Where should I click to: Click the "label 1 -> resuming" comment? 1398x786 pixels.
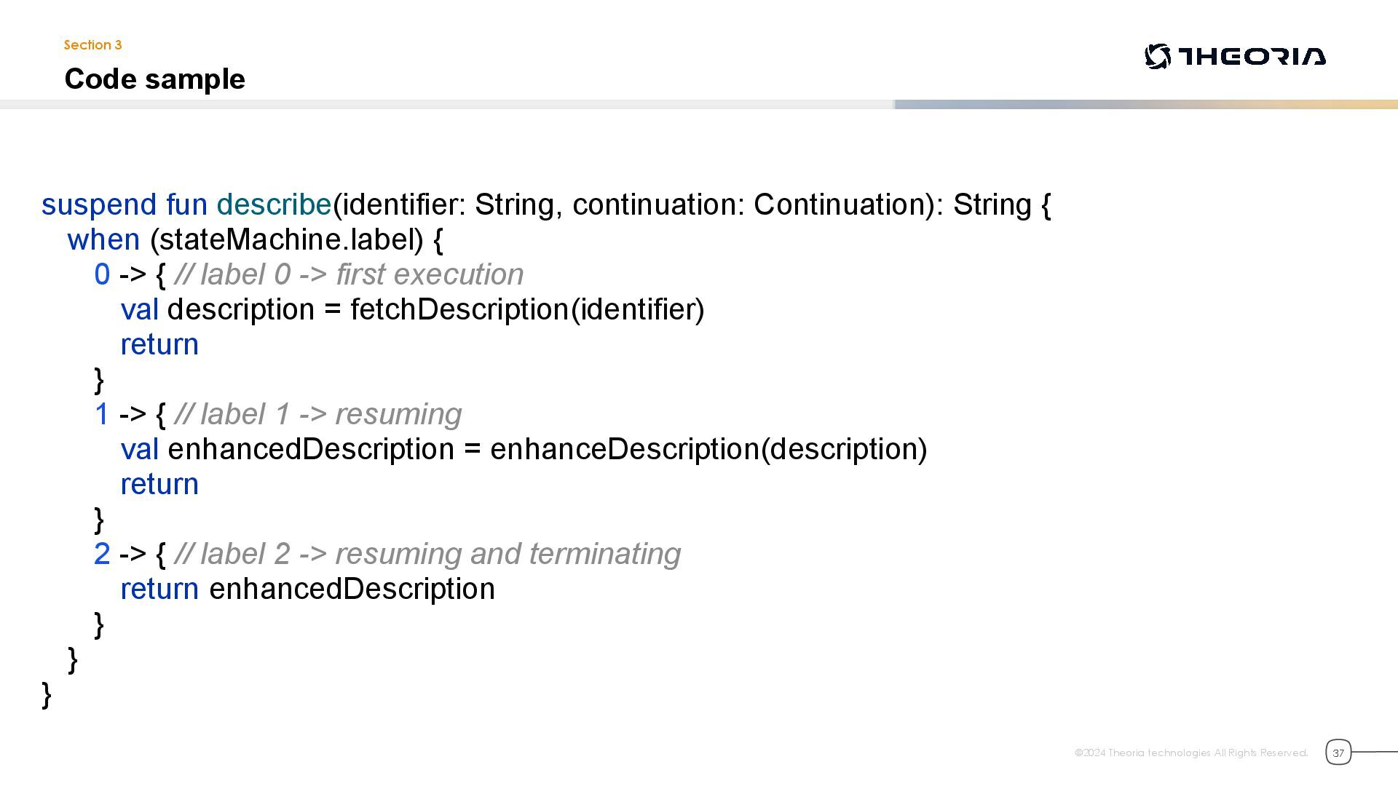point(319,414)
